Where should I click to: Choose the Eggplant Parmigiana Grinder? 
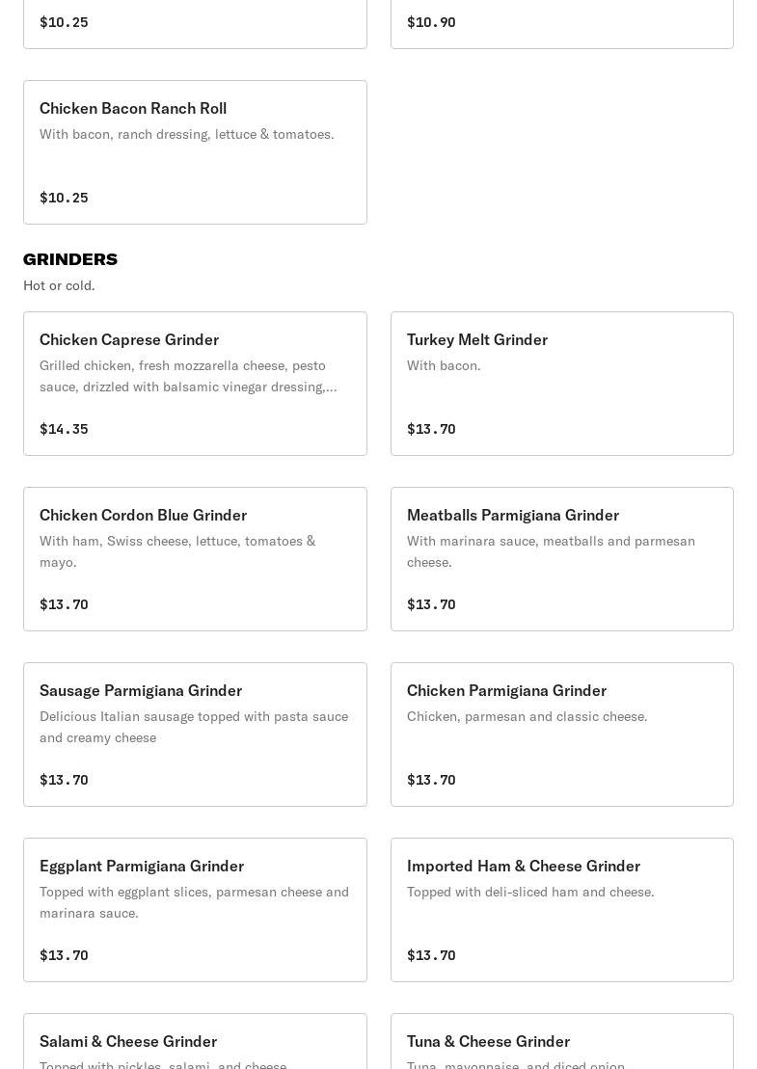click(195, 910)
